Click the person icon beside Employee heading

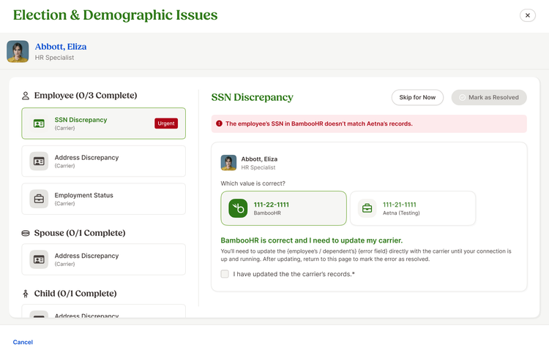[26, 96]
